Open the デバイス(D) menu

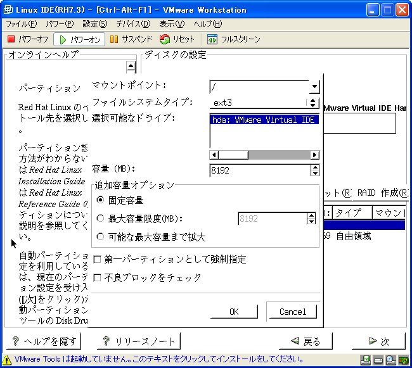[x=133, y=24]
